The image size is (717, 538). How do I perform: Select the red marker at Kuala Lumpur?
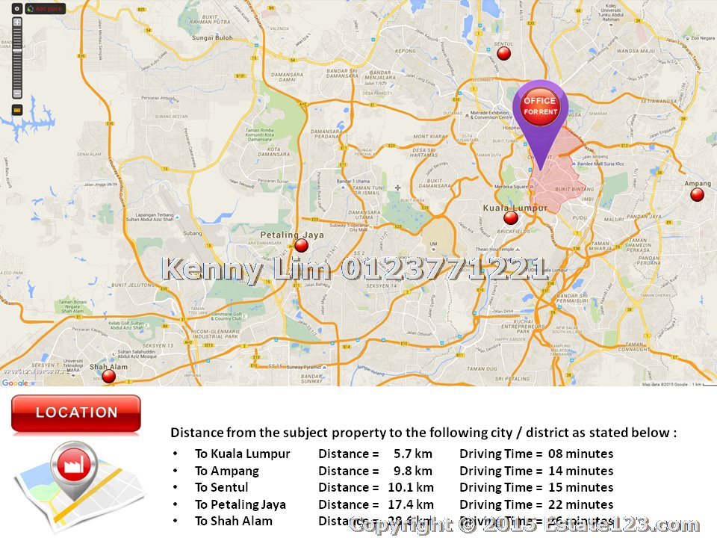pos(511,218)
